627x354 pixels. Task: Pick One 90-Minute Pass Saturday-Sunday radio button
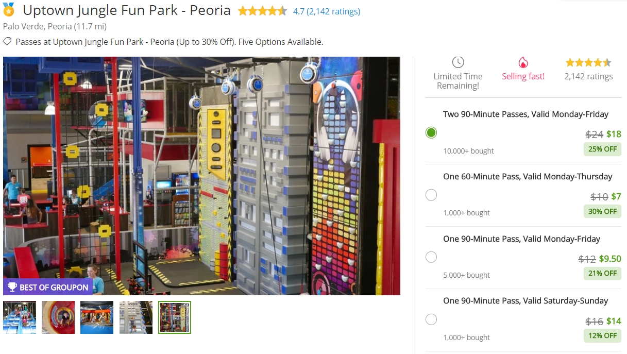tap(431, 319)
